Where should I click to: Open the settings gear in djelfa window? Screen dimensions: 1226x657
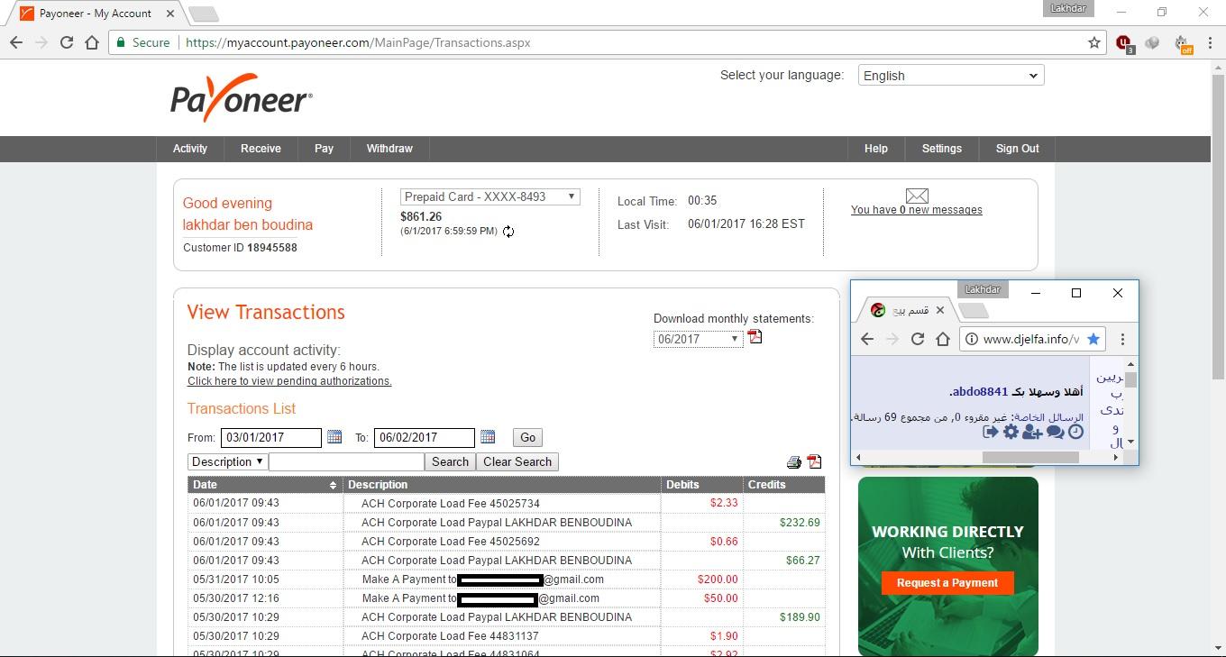[x=1011, y=432]
